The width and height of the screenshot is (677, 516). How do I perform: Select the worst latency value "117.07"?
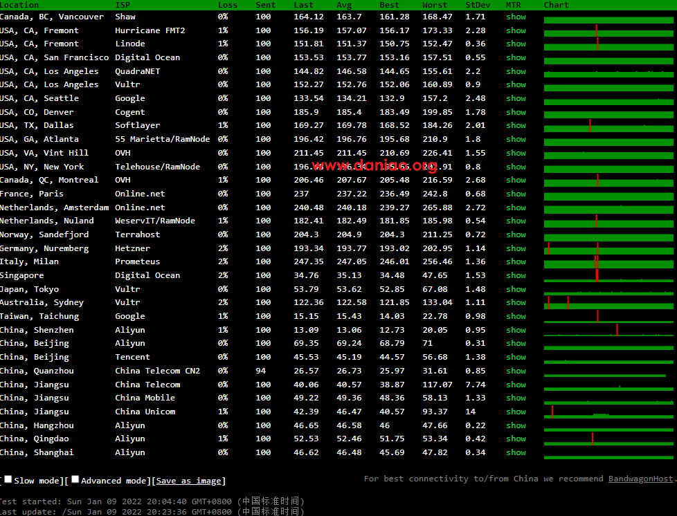pyautogui.click(x=437, y=385)
